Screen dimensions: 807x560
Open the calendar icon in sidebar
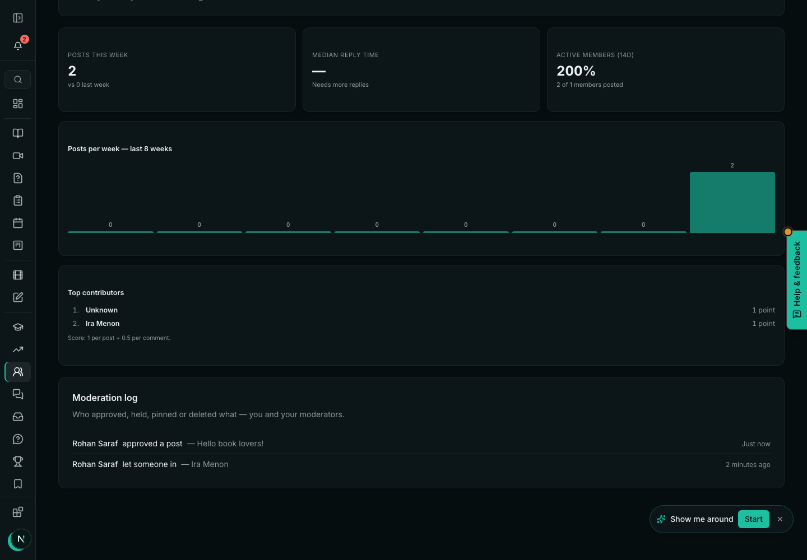click(18, 223)
